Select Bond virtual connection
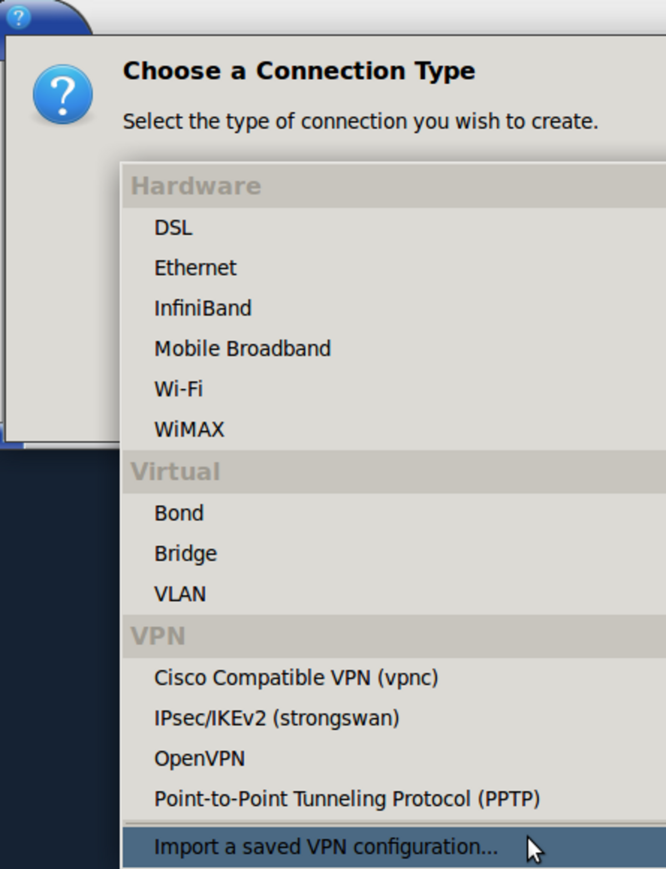Image resolution: width=666 pixels, height=869 pixels. pos(179,514)
